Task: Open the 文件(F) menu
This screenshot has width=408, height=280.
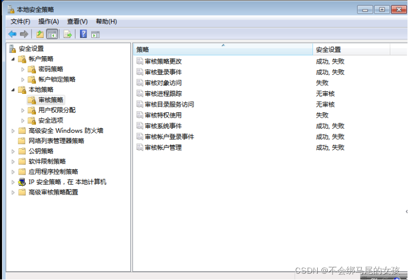Action: tap(20, 22)
